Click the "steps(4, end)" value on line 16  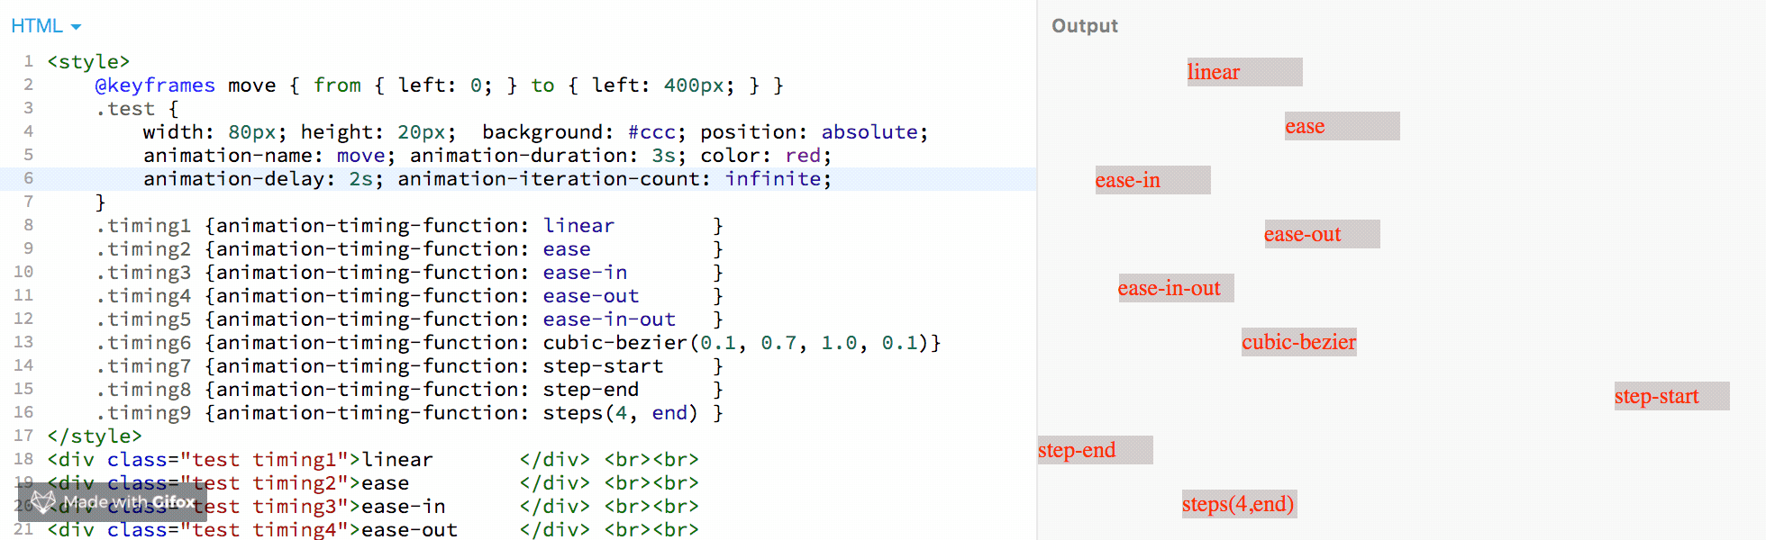coord(620,413)
